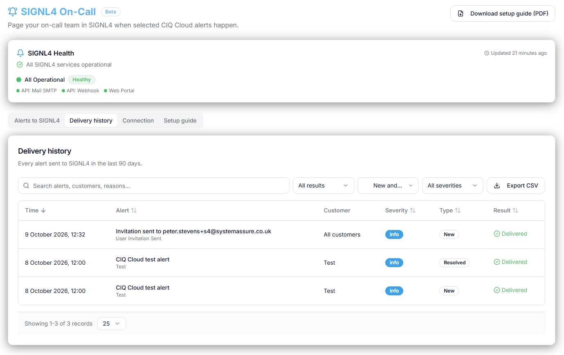Sort the Type column with its arrows icon
The width and height of the screenshot is (564, 355).
[458, 210]
